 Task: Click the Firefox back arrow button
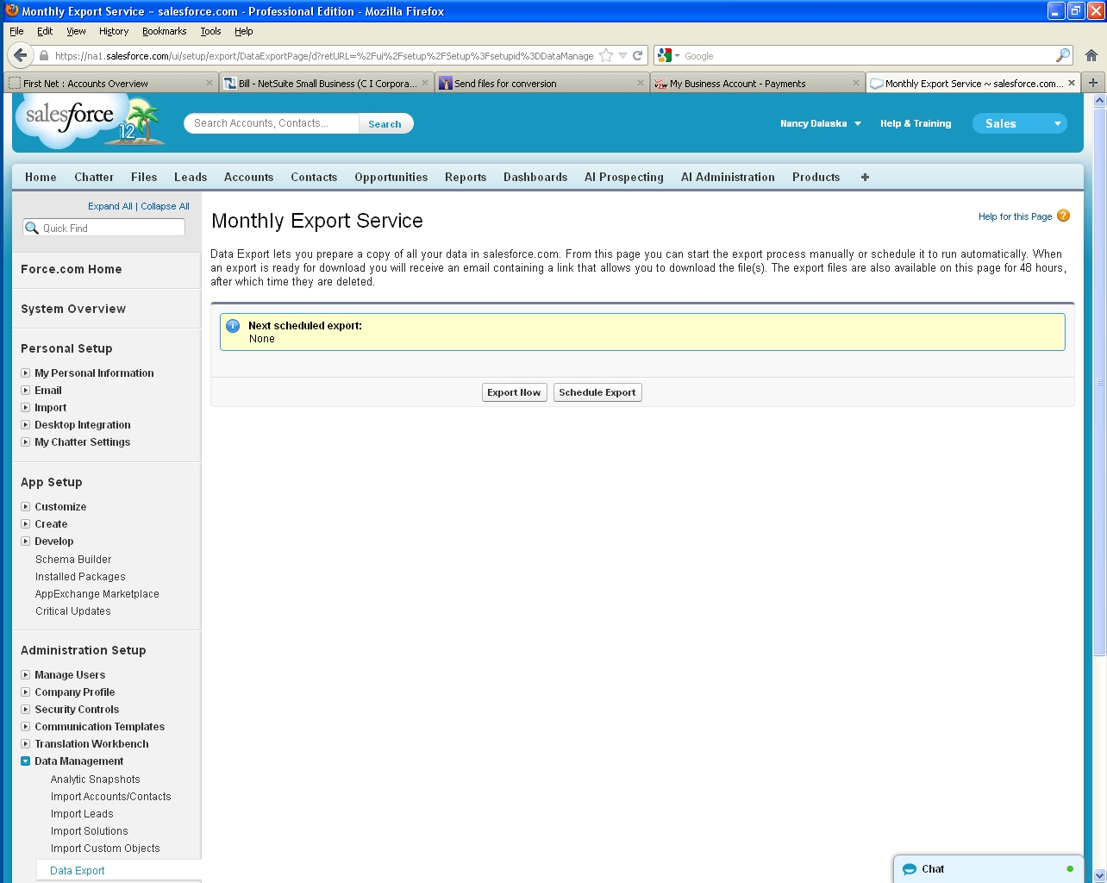[x=20, y=55]
